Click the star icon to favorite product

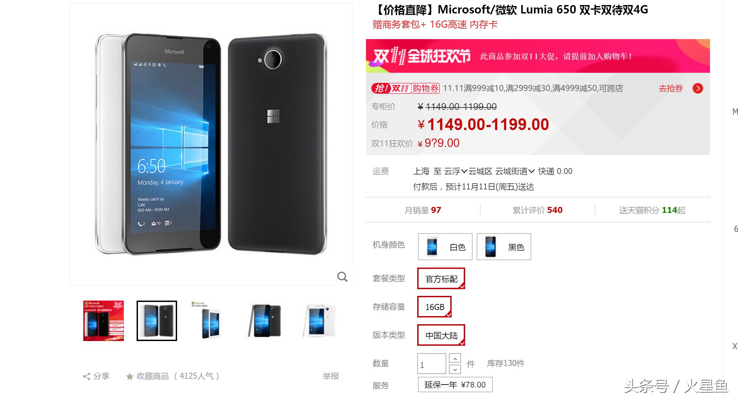click(130, 376)
